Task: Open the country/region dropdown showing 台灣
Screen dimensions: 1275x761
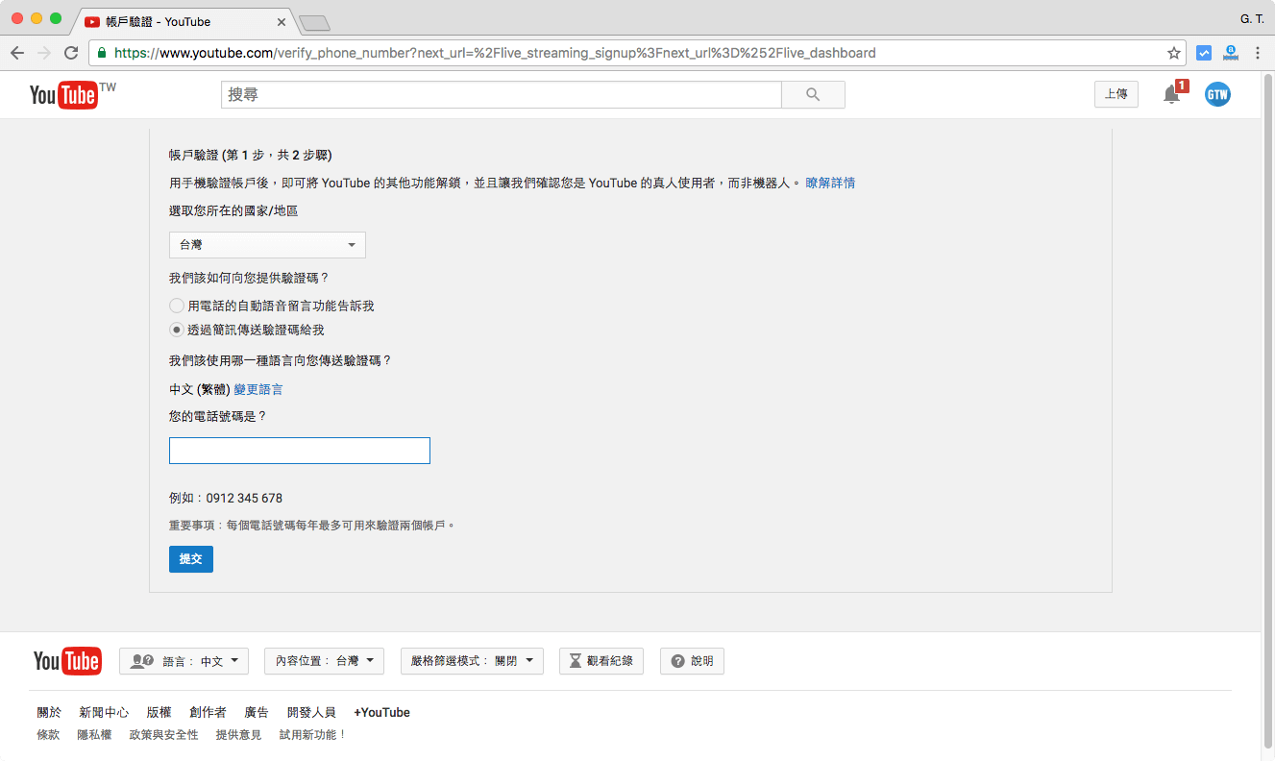Action: pos(267,245)
